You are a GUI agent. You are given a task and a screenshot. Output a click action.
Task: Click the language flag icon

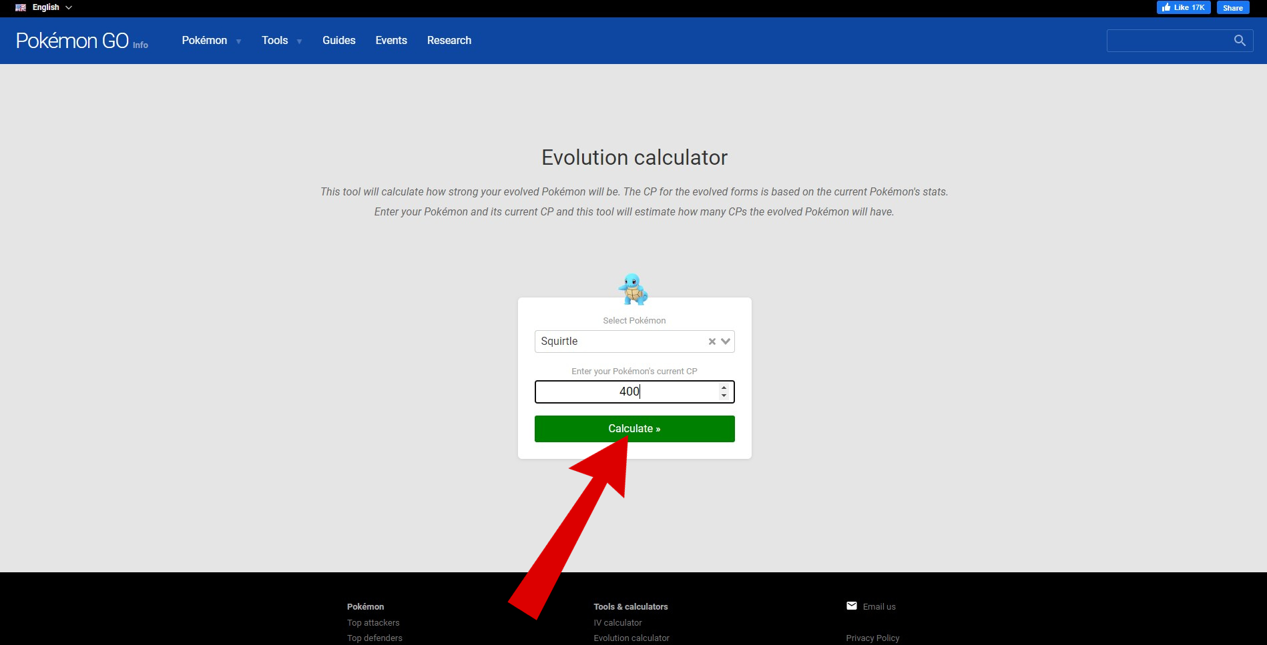pos(21,7)
